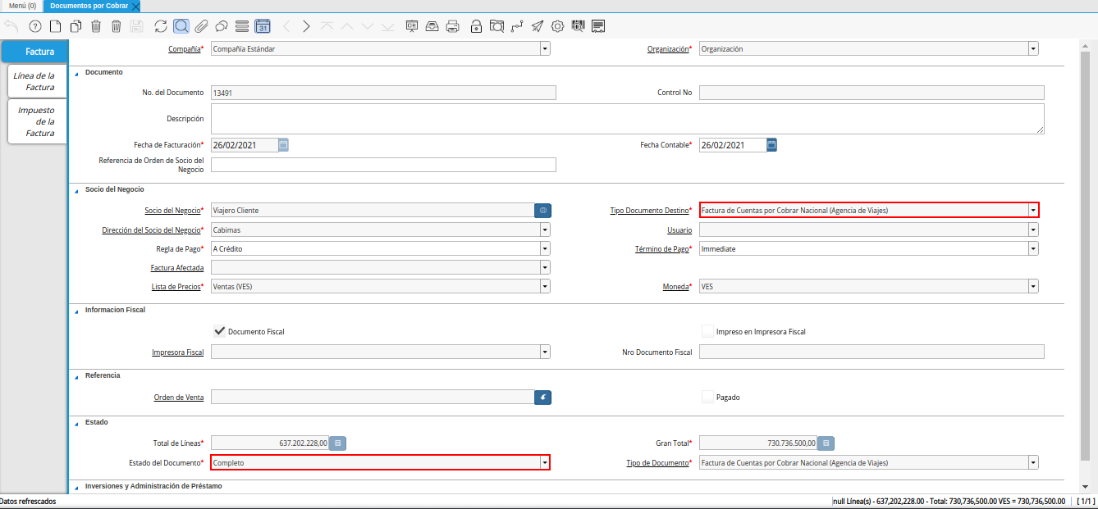Create a new record with the blank page icon
Screen dimensions: 1098x509
click(56, 26)
